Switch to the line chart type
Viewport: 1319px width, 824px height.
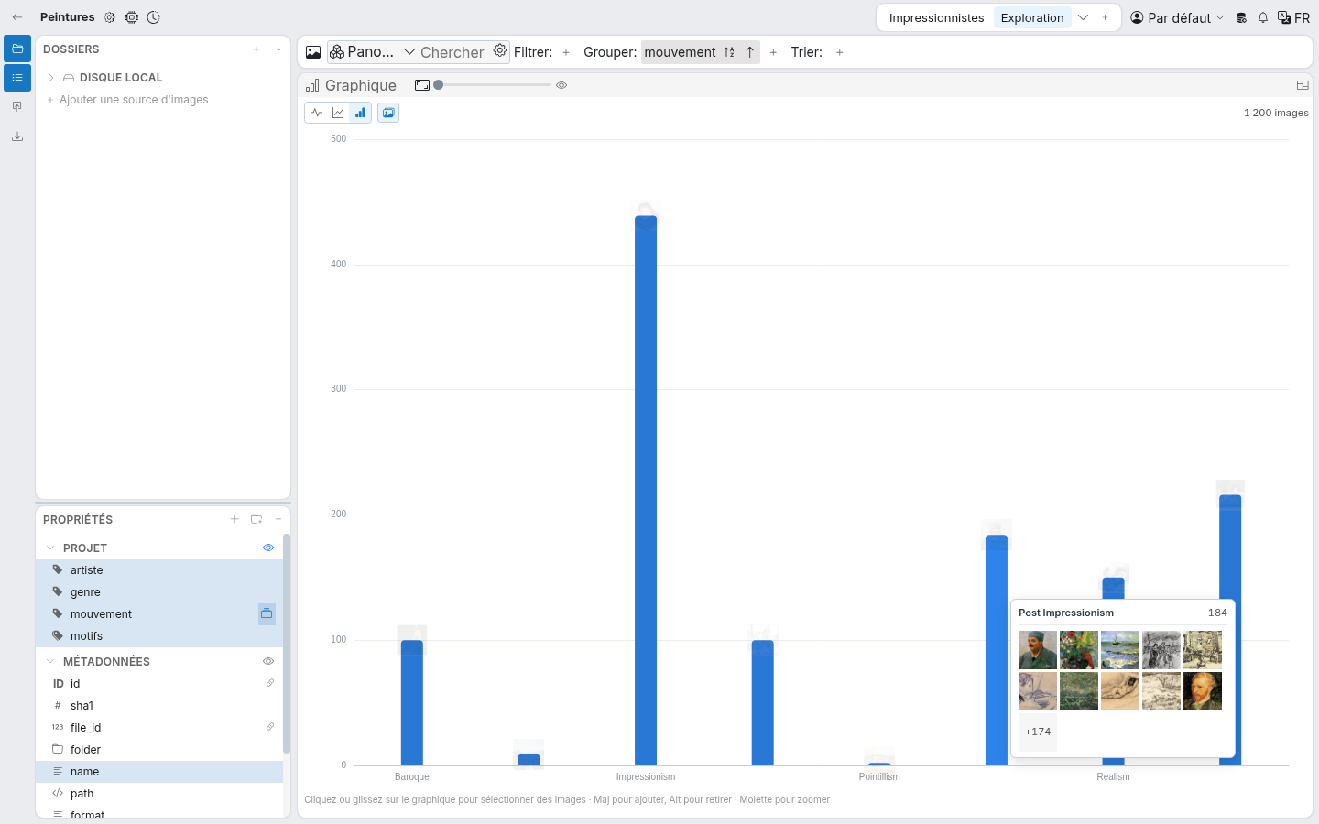(339, 113)
